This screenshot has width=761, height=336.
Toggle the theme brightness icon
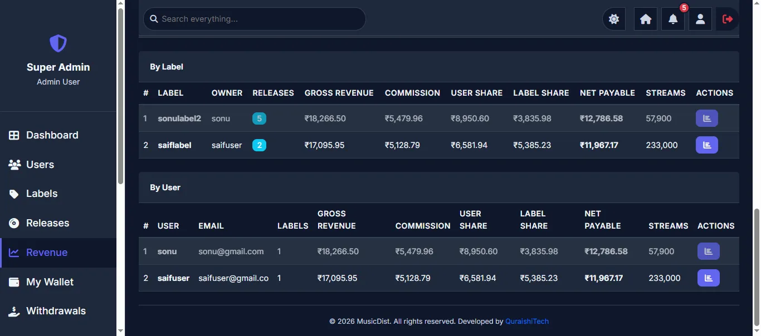click(x=614, y=19)
